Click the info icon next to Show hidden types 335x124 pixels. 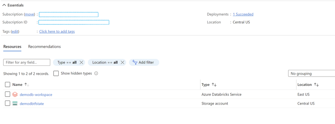coord(96,73)
